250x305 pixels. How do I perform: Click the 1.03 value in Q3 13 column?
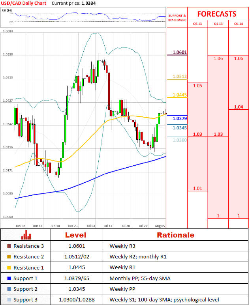(x=197, y=134)
